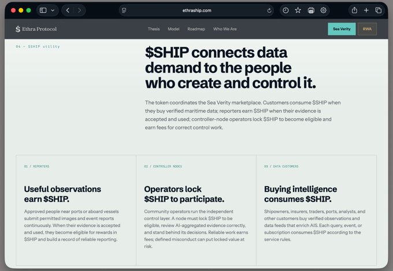The image size is (393, 271).
Task: Click the share icon
Action: click(354, 10)
